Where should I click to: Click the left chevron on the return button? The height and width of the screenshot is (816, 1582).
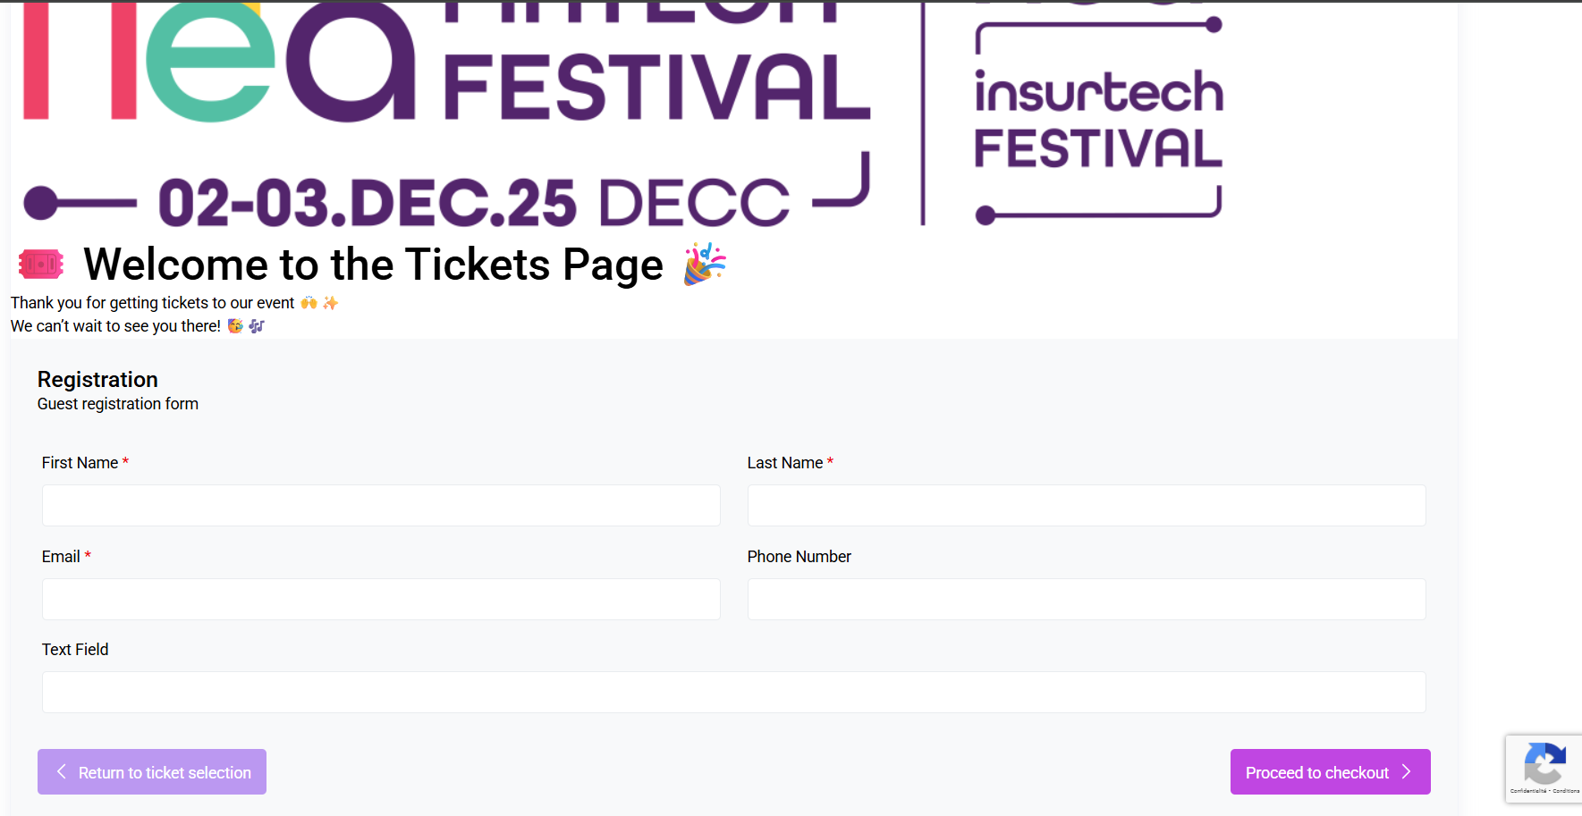(60, 771)
